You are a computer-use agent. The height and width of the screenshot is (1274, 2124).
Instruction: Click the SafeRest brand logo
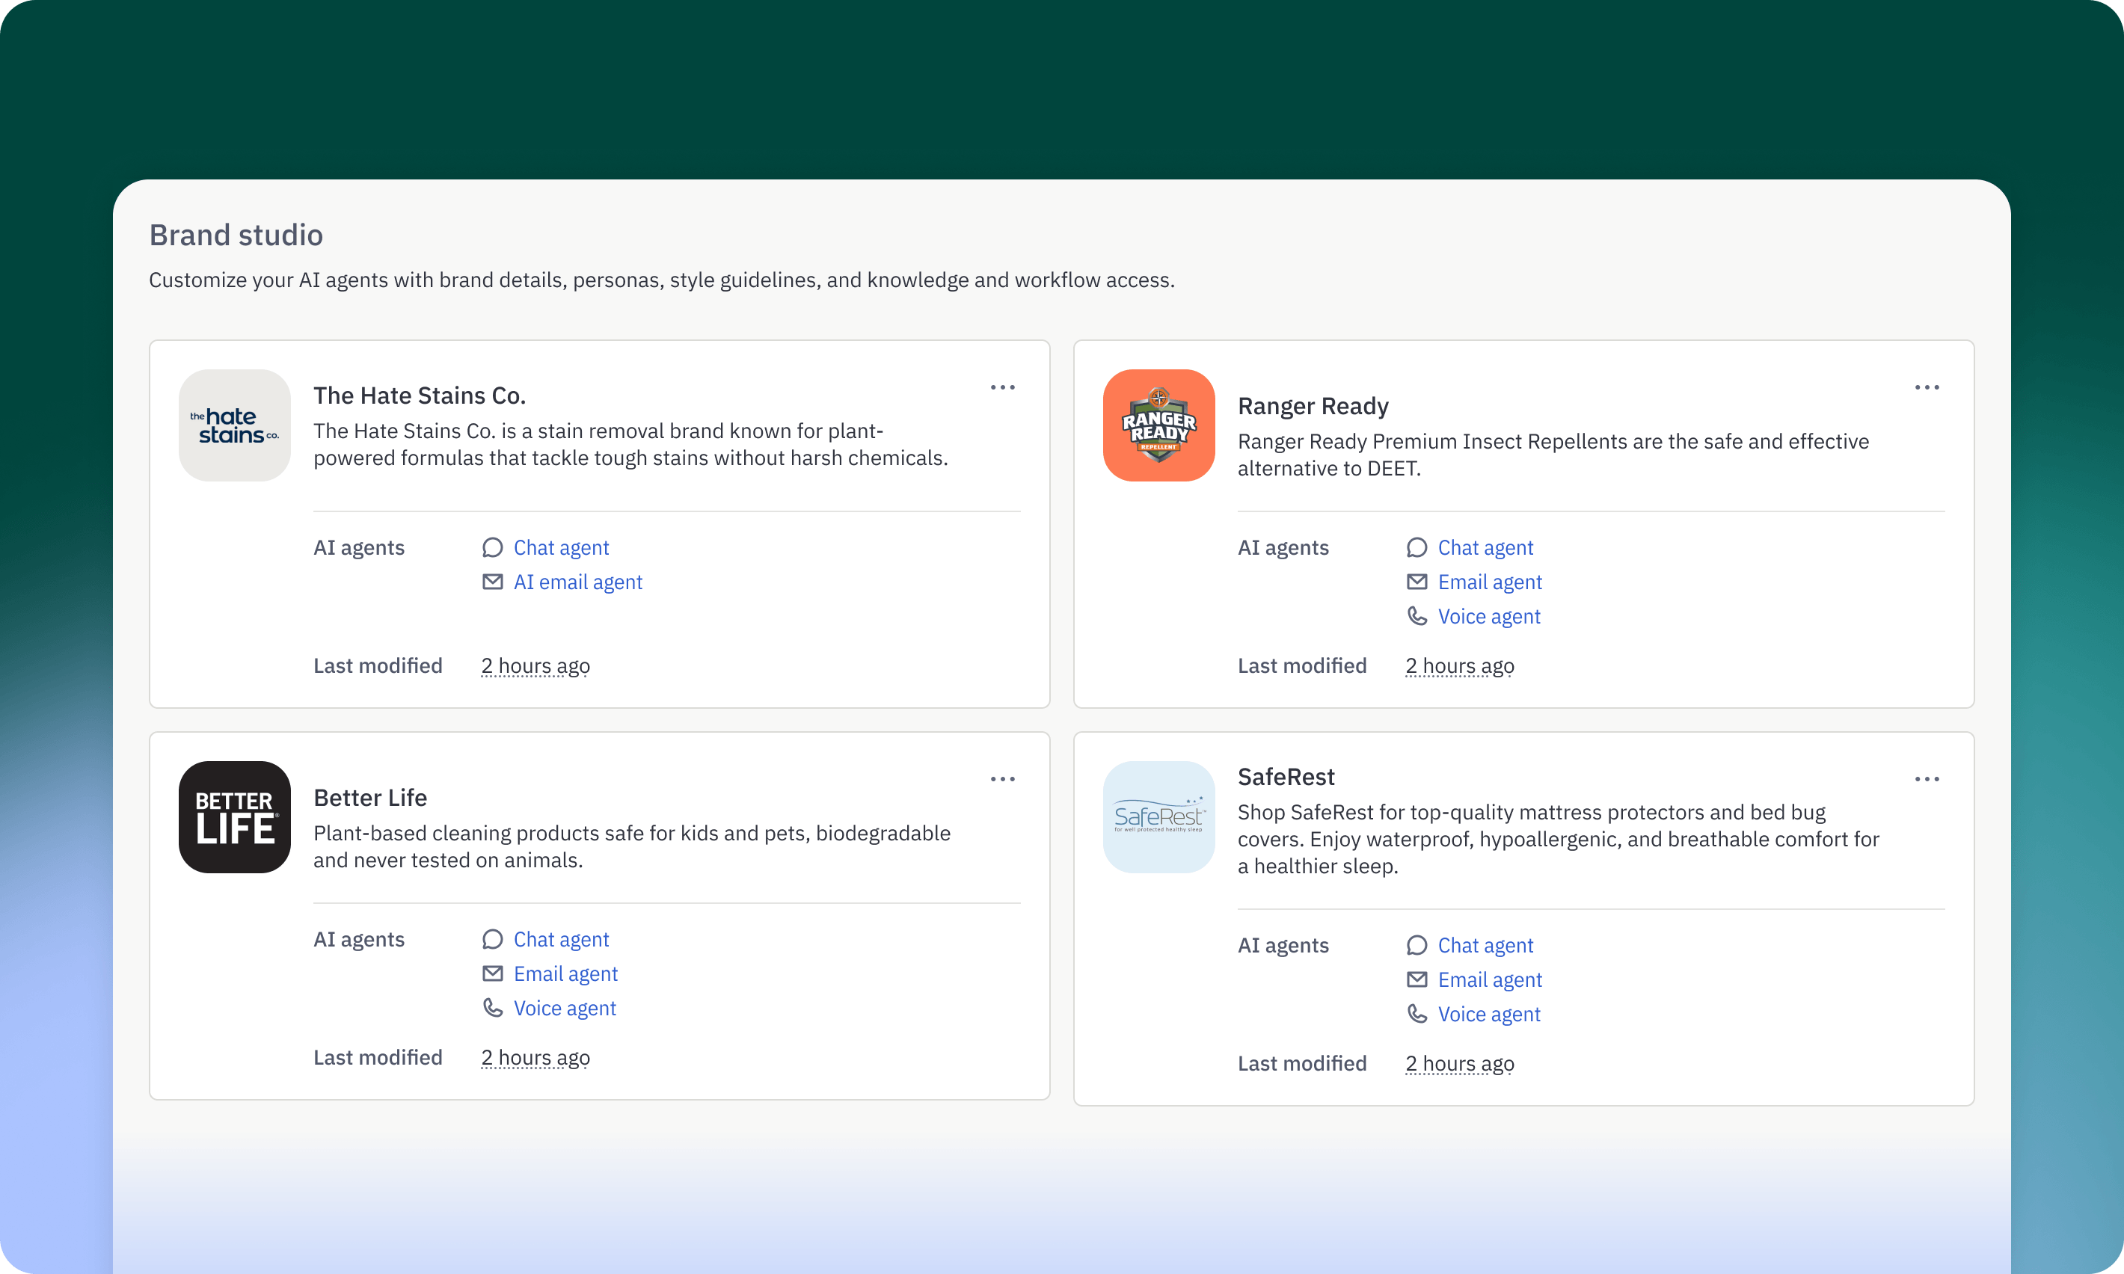pyautogui.click(x=1158, y=817)
